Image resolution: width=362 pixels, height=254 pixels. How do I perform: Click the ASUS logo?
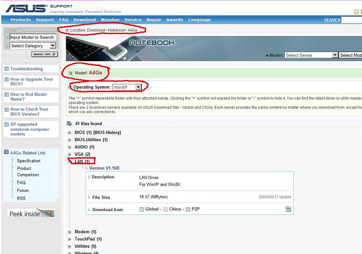tap(27, 9)
